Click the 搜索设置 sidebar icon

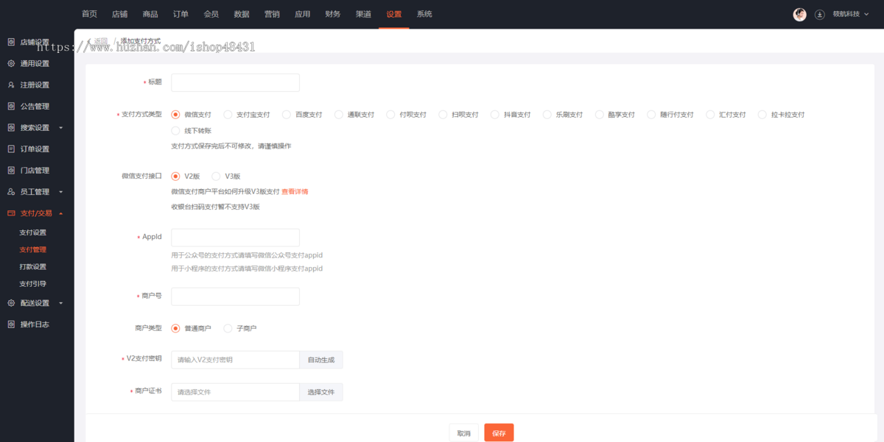[11, 127]
